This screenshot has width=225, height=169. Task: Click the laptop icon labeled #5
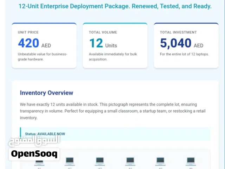click(160, 161)
